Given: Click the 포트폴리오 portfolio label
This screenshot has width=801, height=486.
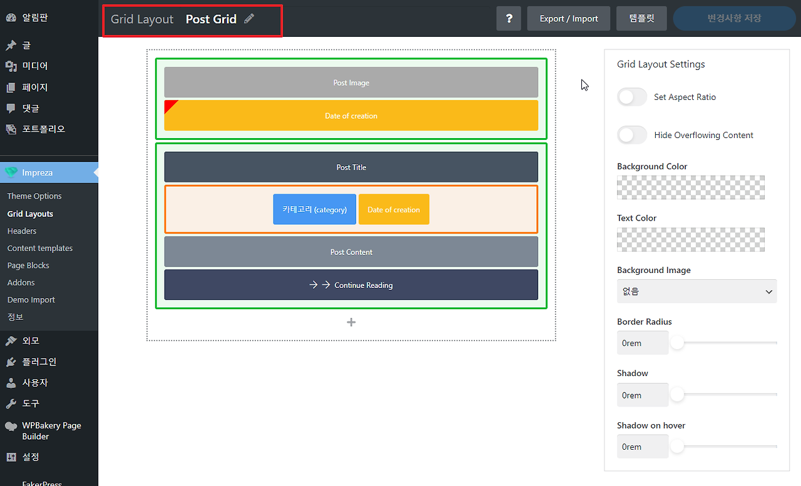Looking at the screenshot, I should (44, 129).
